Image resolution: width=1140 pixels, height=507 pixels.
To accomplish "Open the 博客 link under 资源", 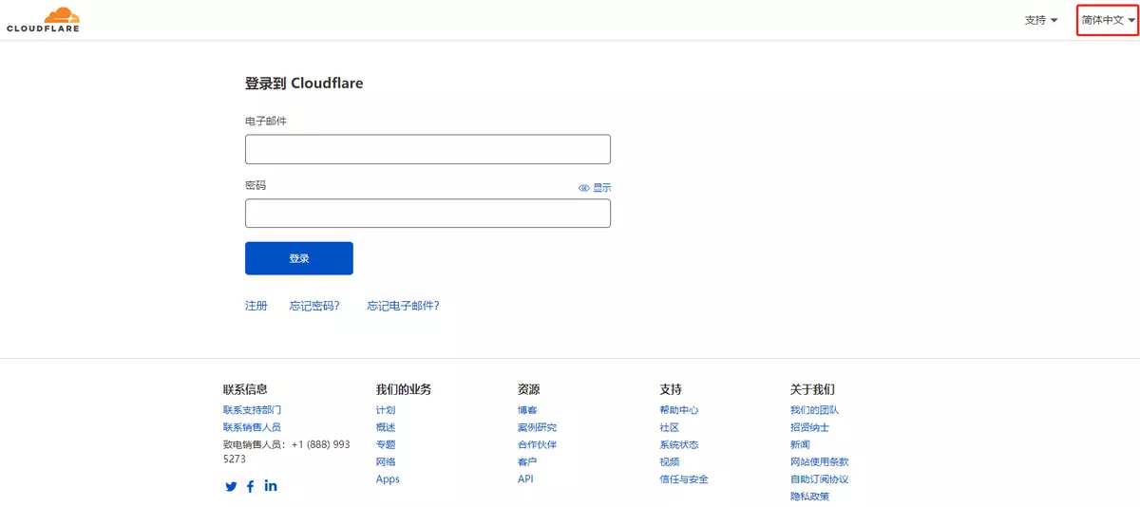I will 527,410.
